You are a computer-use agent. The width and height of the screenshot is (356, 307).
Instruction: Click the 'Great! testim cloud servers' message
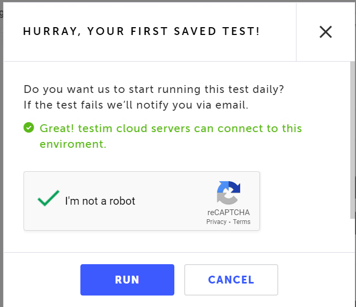pos(171,128)
